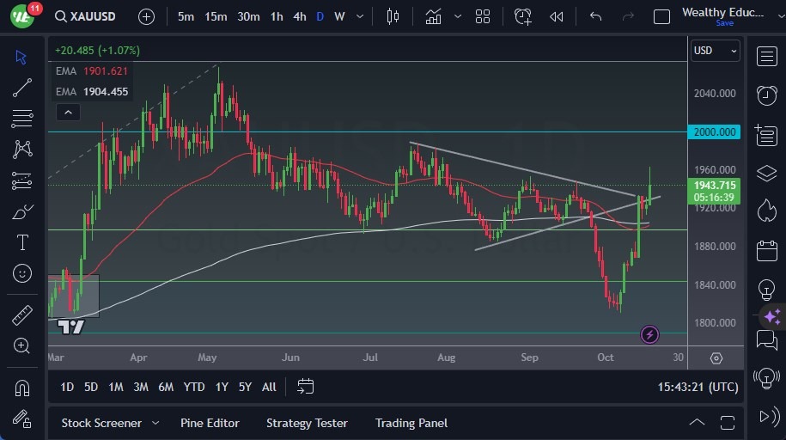Viewport: 786px width, 440px height.
Task: Select the chart layout grid
Action: coord(483,16)
